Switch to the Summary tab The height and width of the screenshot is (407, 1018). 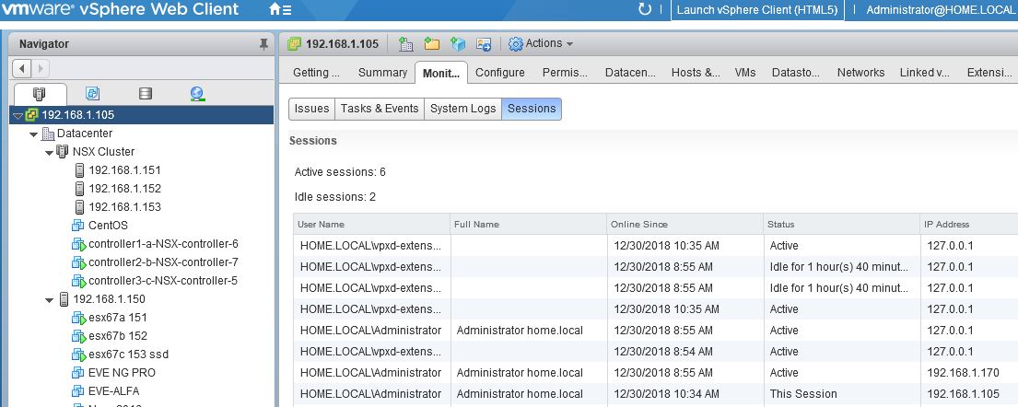pos(382,72)
